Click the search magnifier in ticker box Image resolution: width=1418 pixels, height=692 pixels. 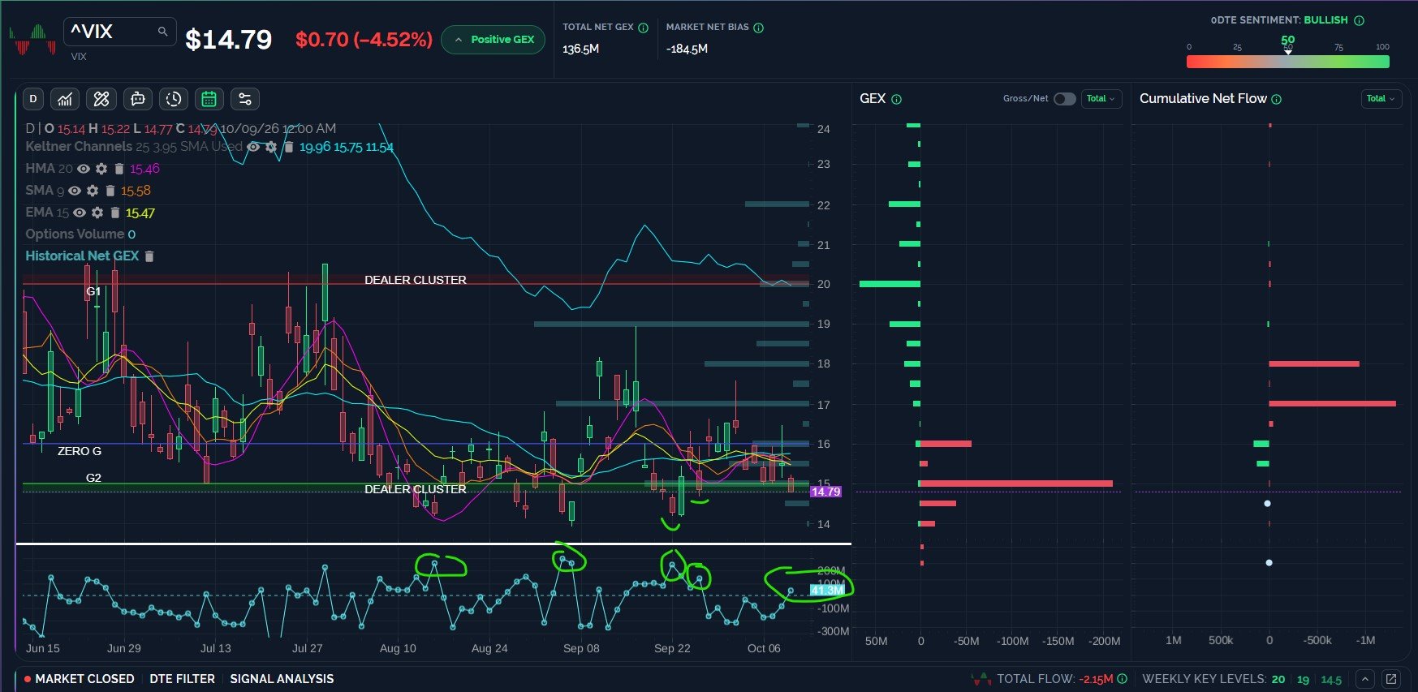pos(162,32)
